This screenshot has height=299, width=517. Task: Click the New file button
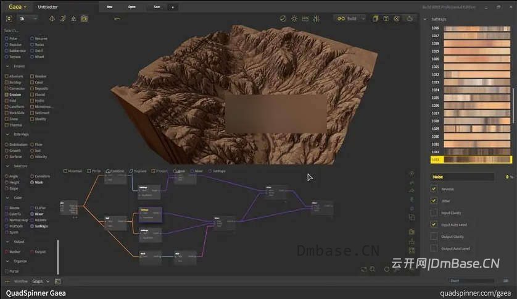pos(109,7)
